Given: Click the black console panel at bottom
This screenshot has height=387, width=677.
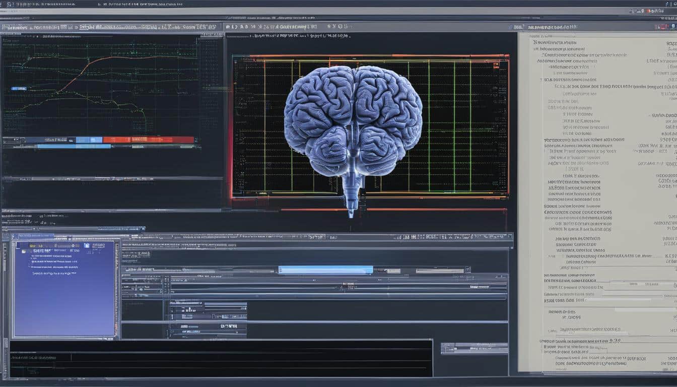Looking at the screenshot, I should 221,358.
